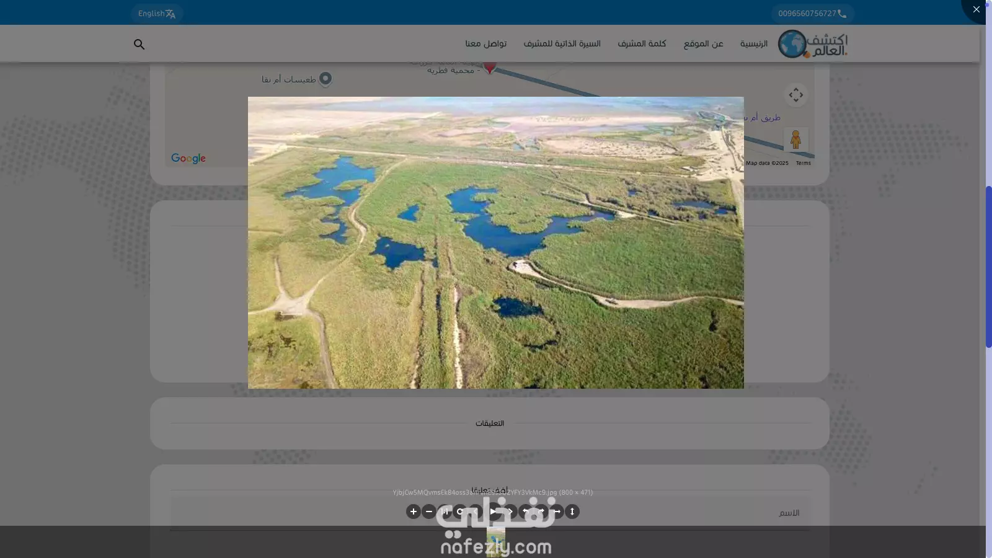Click the اكتشف العالم site logo

(x=813, y=44)
